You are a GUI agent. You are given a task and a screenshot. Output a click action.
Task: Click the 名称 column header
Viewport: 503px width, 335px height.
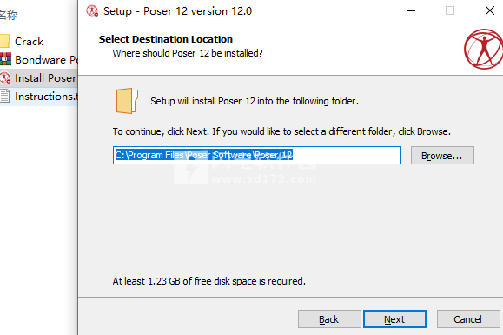pyautogui.click(x=9, y=15)
